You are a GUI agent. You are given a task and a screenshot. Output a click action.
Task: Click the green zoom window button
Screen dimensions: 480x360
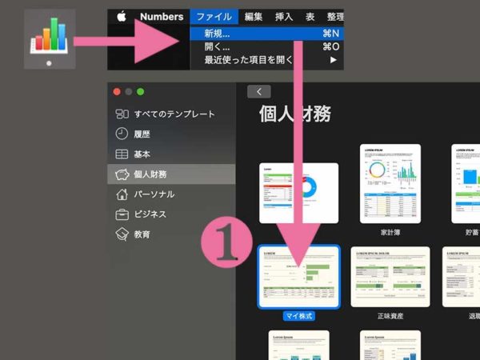[x=141, y=91]
